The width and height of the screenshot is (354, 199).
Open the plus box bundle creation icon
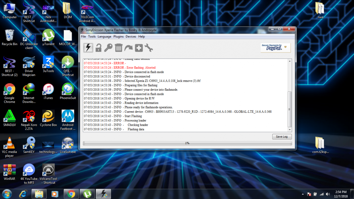[x=139, y=48]
